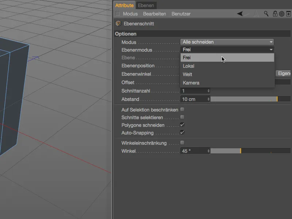This screenshot has height=219, width=292.
Task: Click the partially visible Eigen button
Action: [x=284, y=73]
